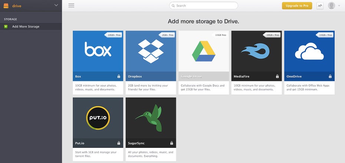
Task: Expand the account dropdown arrow
Action: coord(339,6)
